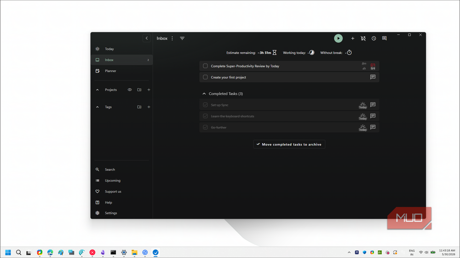Image resolution: width=460 pixels, height=258 pixels.
Task: Start the time tracking play button
Action: click(338, 39)
